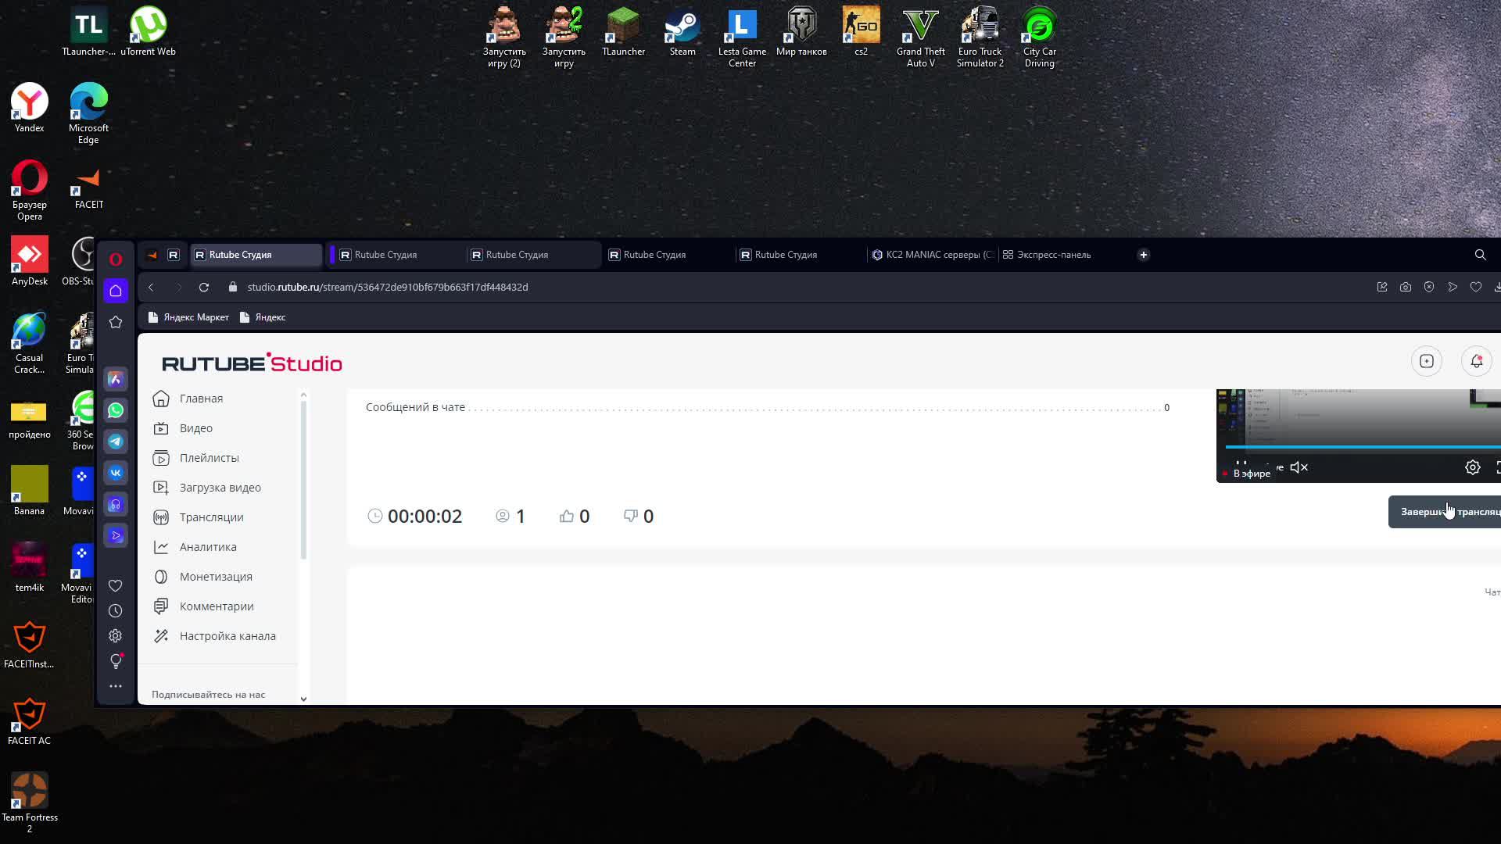The height and width of the screenshot is (844, 1501).
Task: Open the Aria AI sidebar icon
Action: pyautogui.click(x=116, y=379)
